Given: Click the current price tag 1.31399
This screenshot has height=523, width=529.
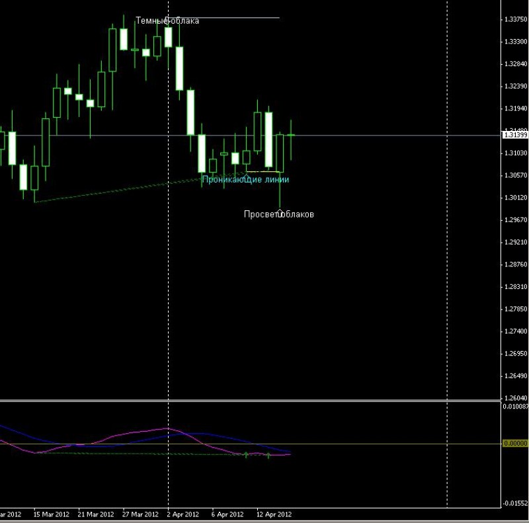Looking at the screenshot, I should [515, 135].
